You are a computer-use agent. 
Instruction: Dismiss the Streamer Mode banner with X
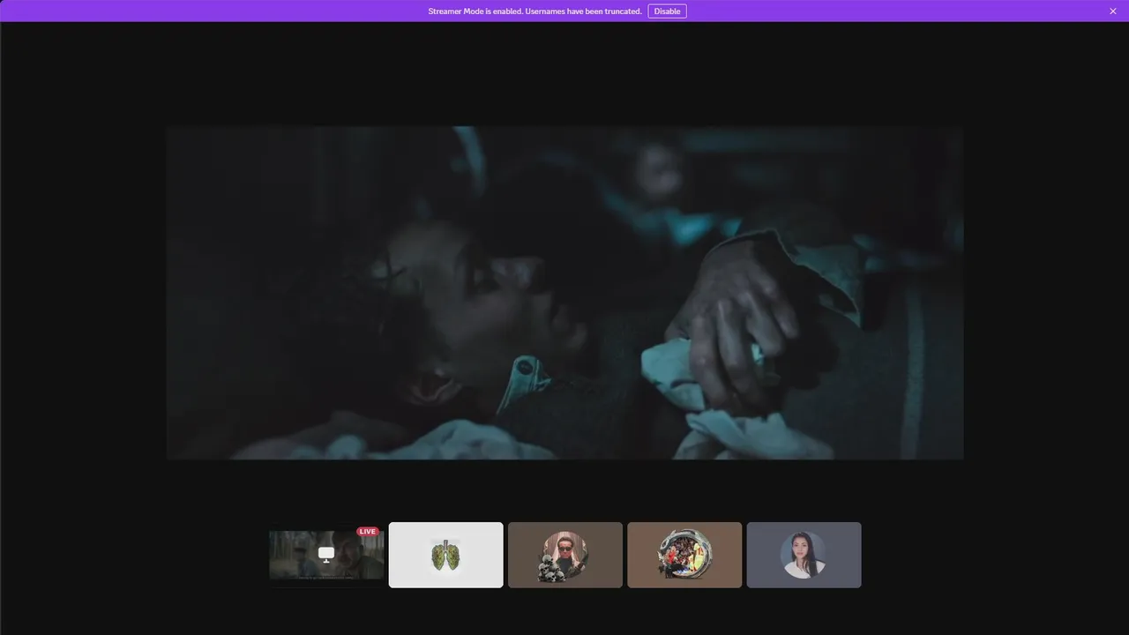(1113, 11)
